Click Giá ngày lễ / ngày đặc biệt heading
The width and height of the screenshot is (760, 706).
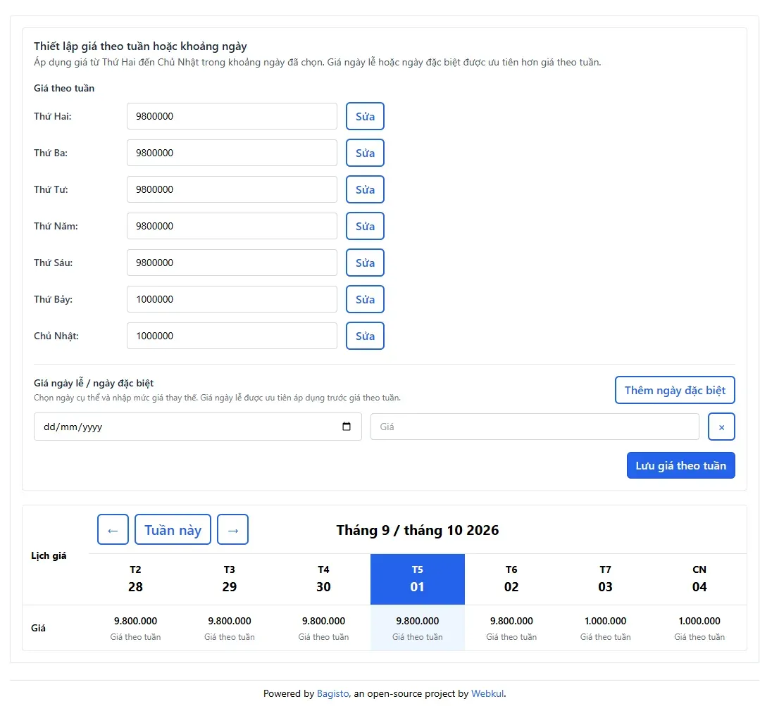click(x=94, y=383)
